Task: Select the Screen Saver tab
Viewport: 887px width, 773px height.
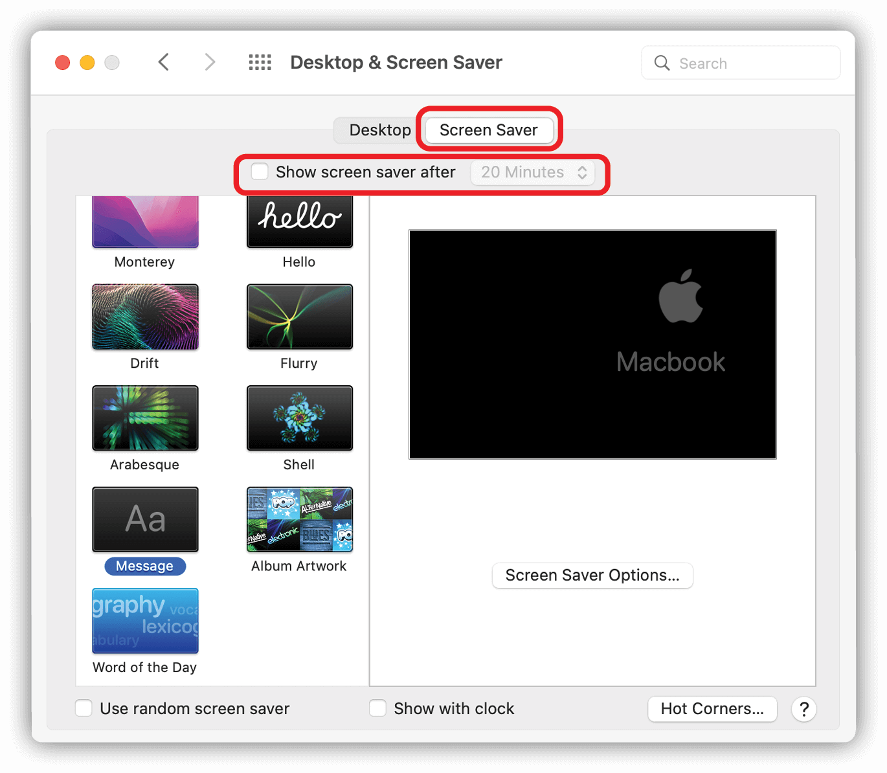Action: (489, 130)
